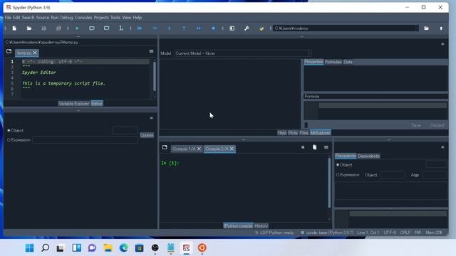The image size is (456, 256).
Task: Select Object radio in the Precedents pane
Action: tap(338, 165)
